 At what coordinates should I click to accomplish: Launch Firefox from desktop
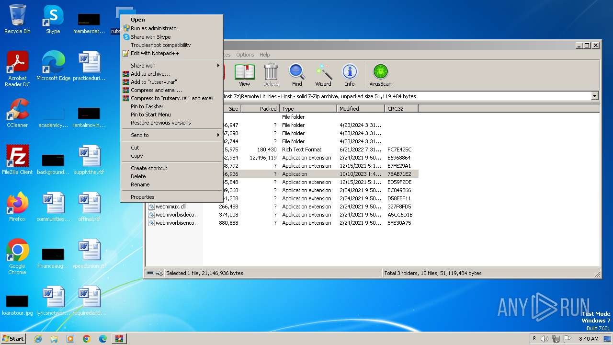pyautogui.click(x=17, y=207)
